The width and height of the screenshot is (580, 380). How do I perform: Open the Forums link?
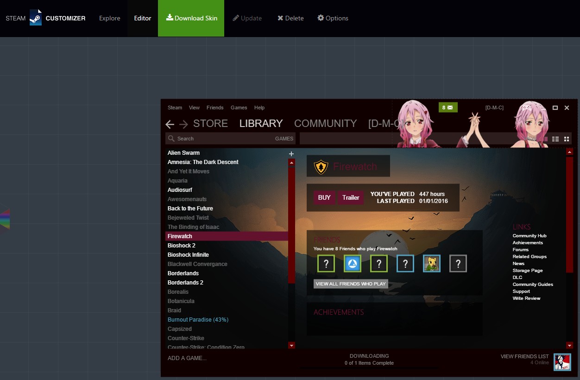pos(521,250)
